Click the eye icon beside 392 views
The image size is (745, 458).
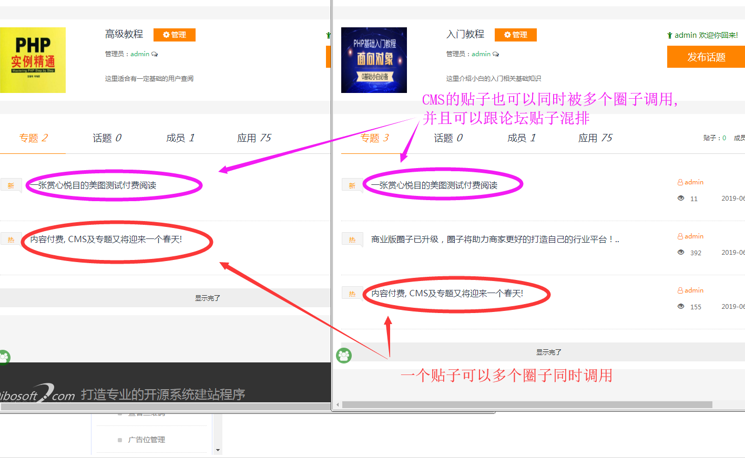(681, 253)
